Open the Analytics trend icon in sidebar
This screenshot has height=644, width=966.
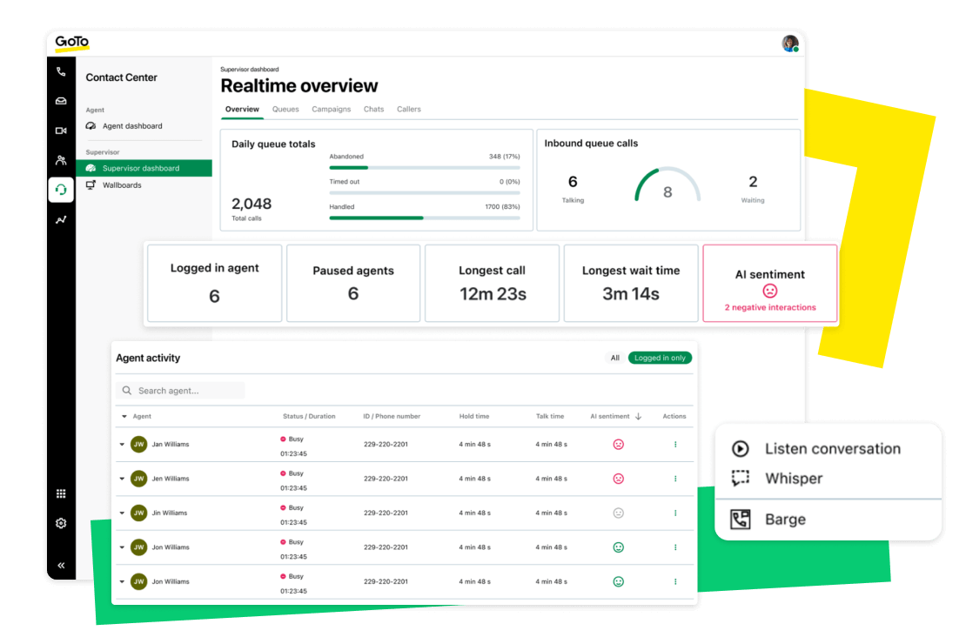pos(60,219)
